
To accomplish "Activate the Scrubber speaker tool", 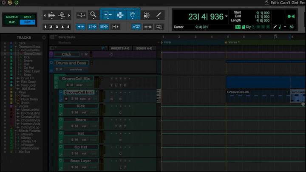I will pyautogui.click(x=147, y=15).
